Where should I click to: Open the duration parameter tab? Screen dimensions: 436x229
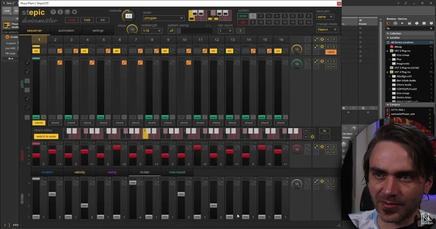(47, 172)
